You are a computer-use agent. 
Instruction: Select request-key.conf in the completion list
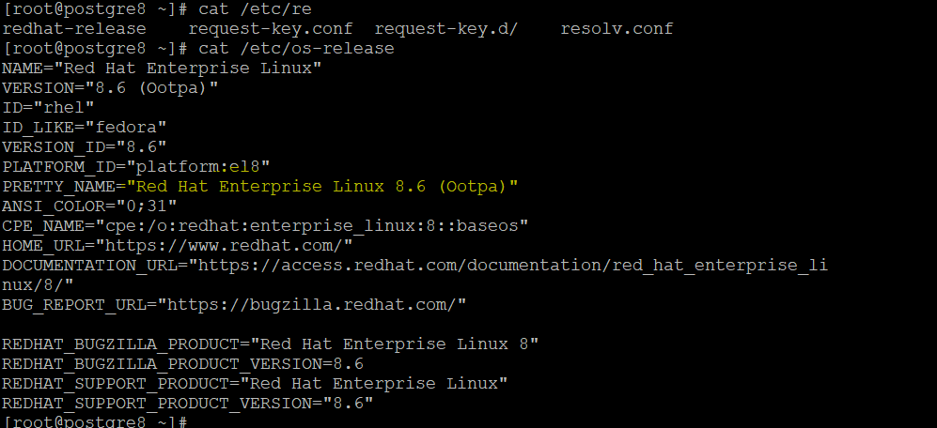click(x=268, y=28)
